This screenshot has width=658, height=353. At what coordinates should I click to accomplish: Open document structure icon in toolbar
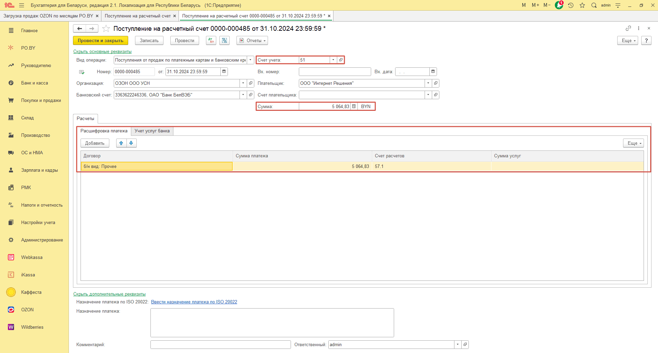[x=224, y=40]
